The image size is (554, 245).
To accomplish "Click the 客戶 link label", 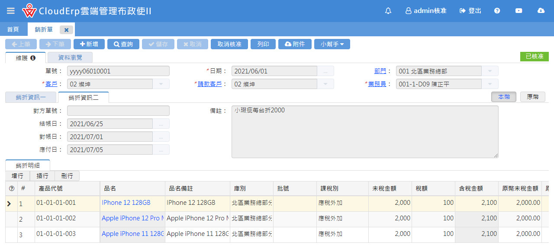I will (51, 84).
